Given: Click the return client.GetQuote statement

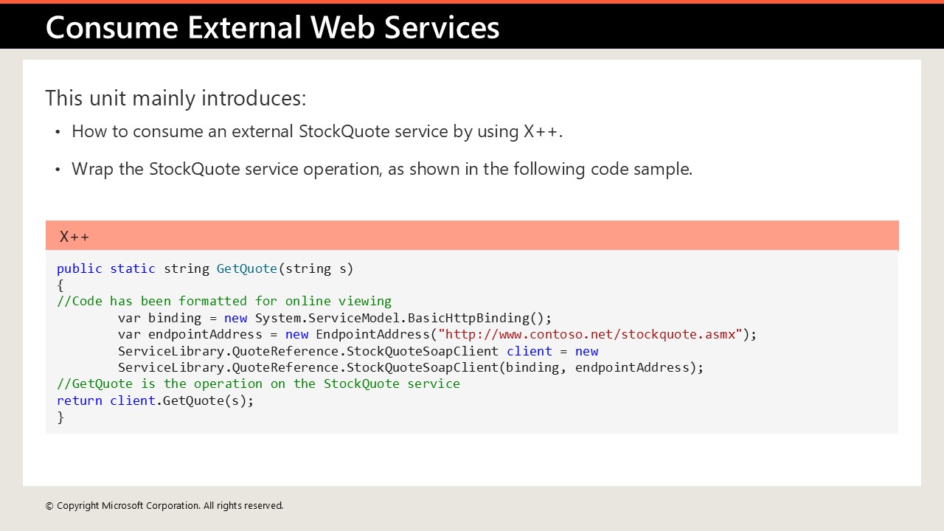Looking at the screenshot, I should (x=155, y=400).
